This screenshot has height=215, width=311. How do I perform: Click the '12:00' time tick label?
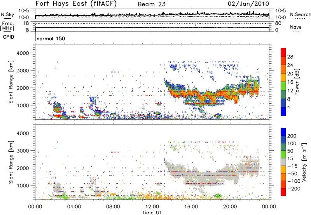[152, 207]
